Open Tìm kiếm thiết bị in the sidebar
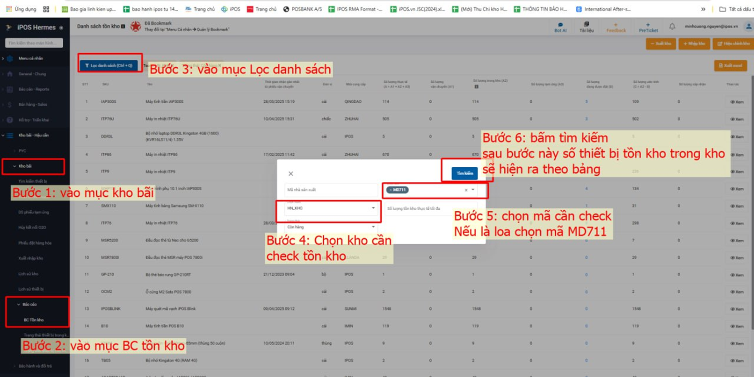Screen dimensions: 754x377 coord(33,181)
